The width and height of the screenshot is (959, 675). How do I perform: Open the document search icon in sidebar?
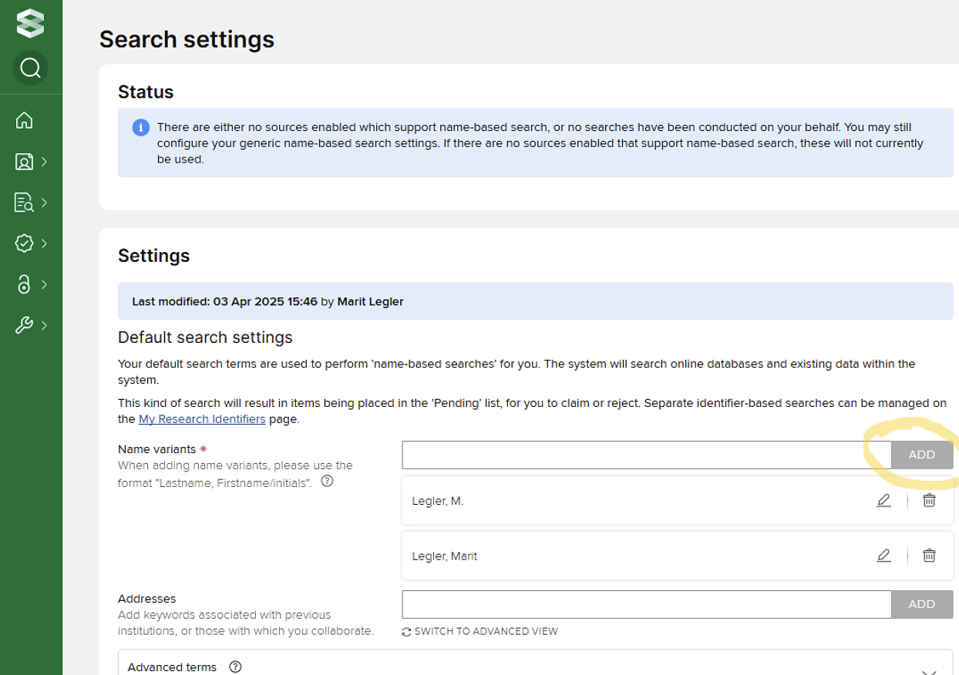(24, 203)
